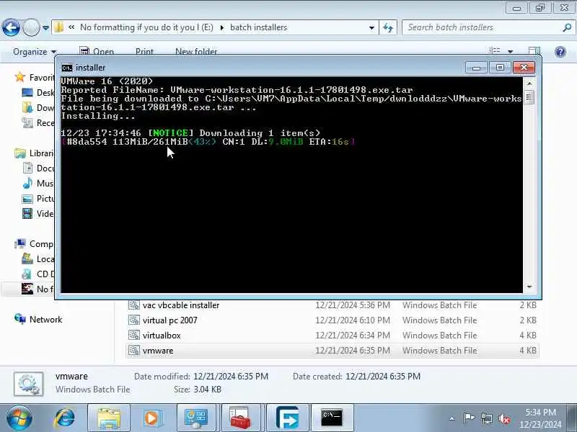577x432 pixels.
Task: Open the Organize menu
Action: click(x=35, y=52)
